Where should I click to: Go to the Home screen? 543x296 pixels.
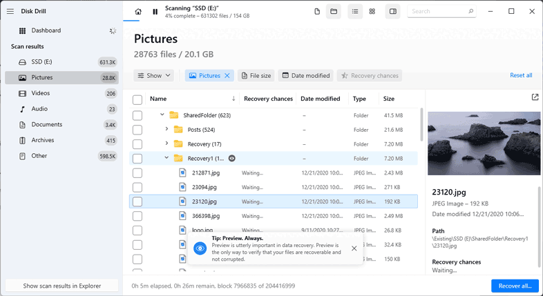coord(138,12)
